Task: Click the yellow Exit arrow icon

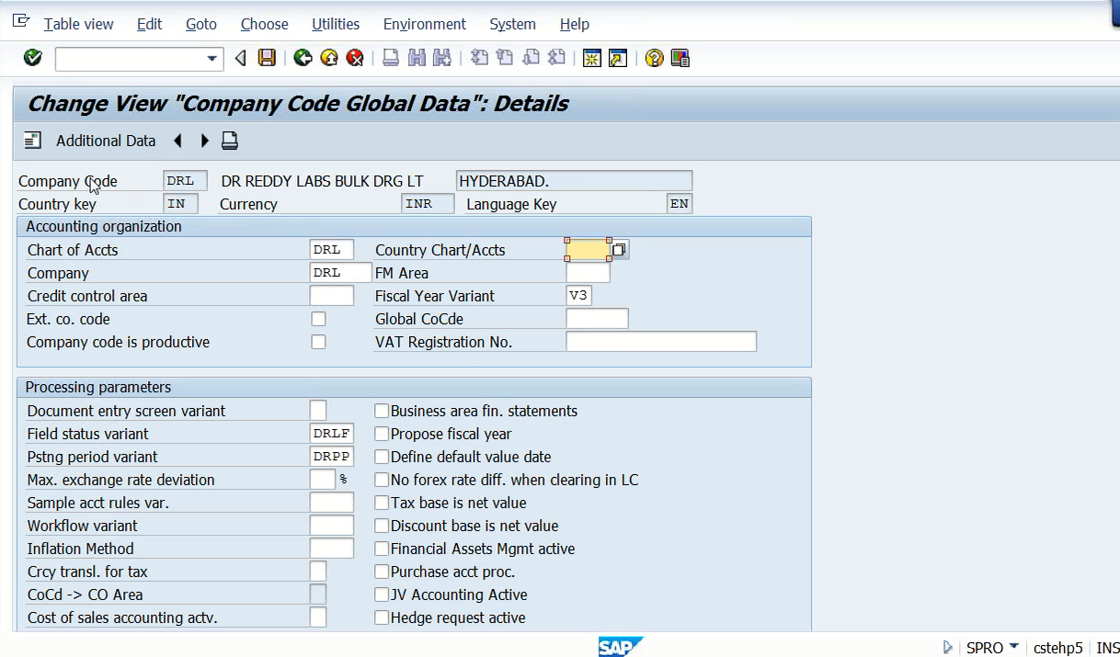Action: 328,59
